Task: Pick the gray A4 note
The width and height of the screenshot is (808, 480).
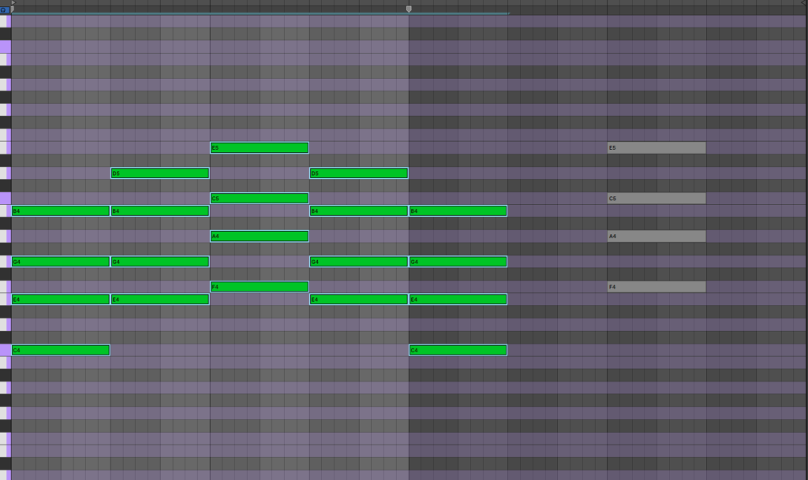Action: (x=656, y=236)
